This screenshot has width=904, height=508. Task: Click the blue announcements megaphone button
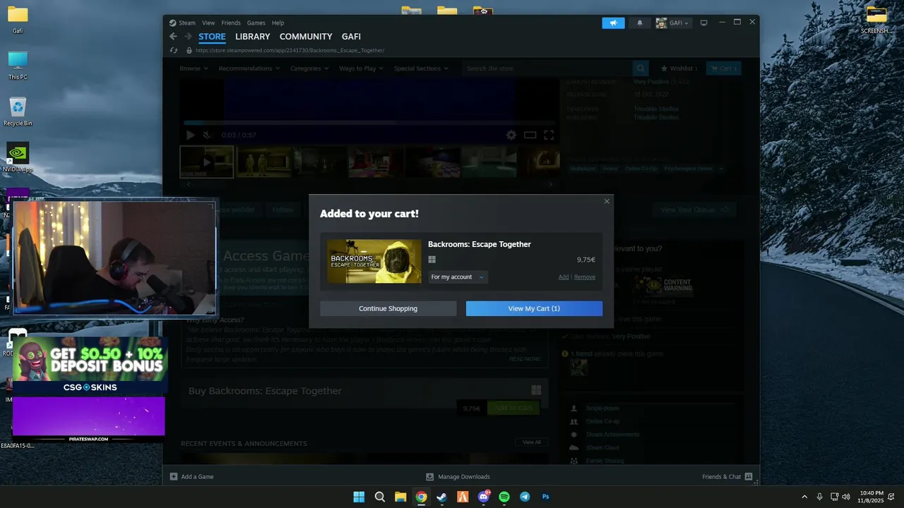tap(613, 23)
